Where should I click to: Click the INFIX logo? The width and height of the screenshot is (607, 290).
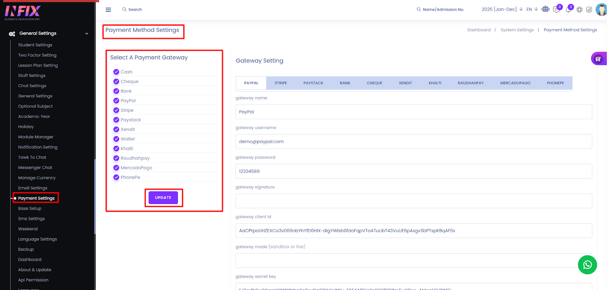[22, 13]
